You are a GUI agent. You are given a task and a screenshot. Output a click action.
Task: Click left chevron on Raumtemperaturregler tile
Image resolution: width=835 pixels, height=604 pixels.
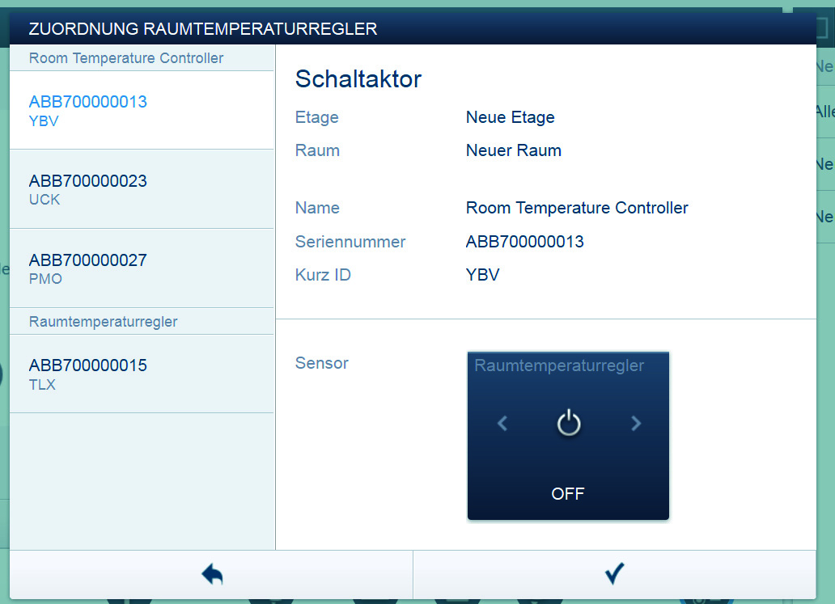(x=502, y=423)
